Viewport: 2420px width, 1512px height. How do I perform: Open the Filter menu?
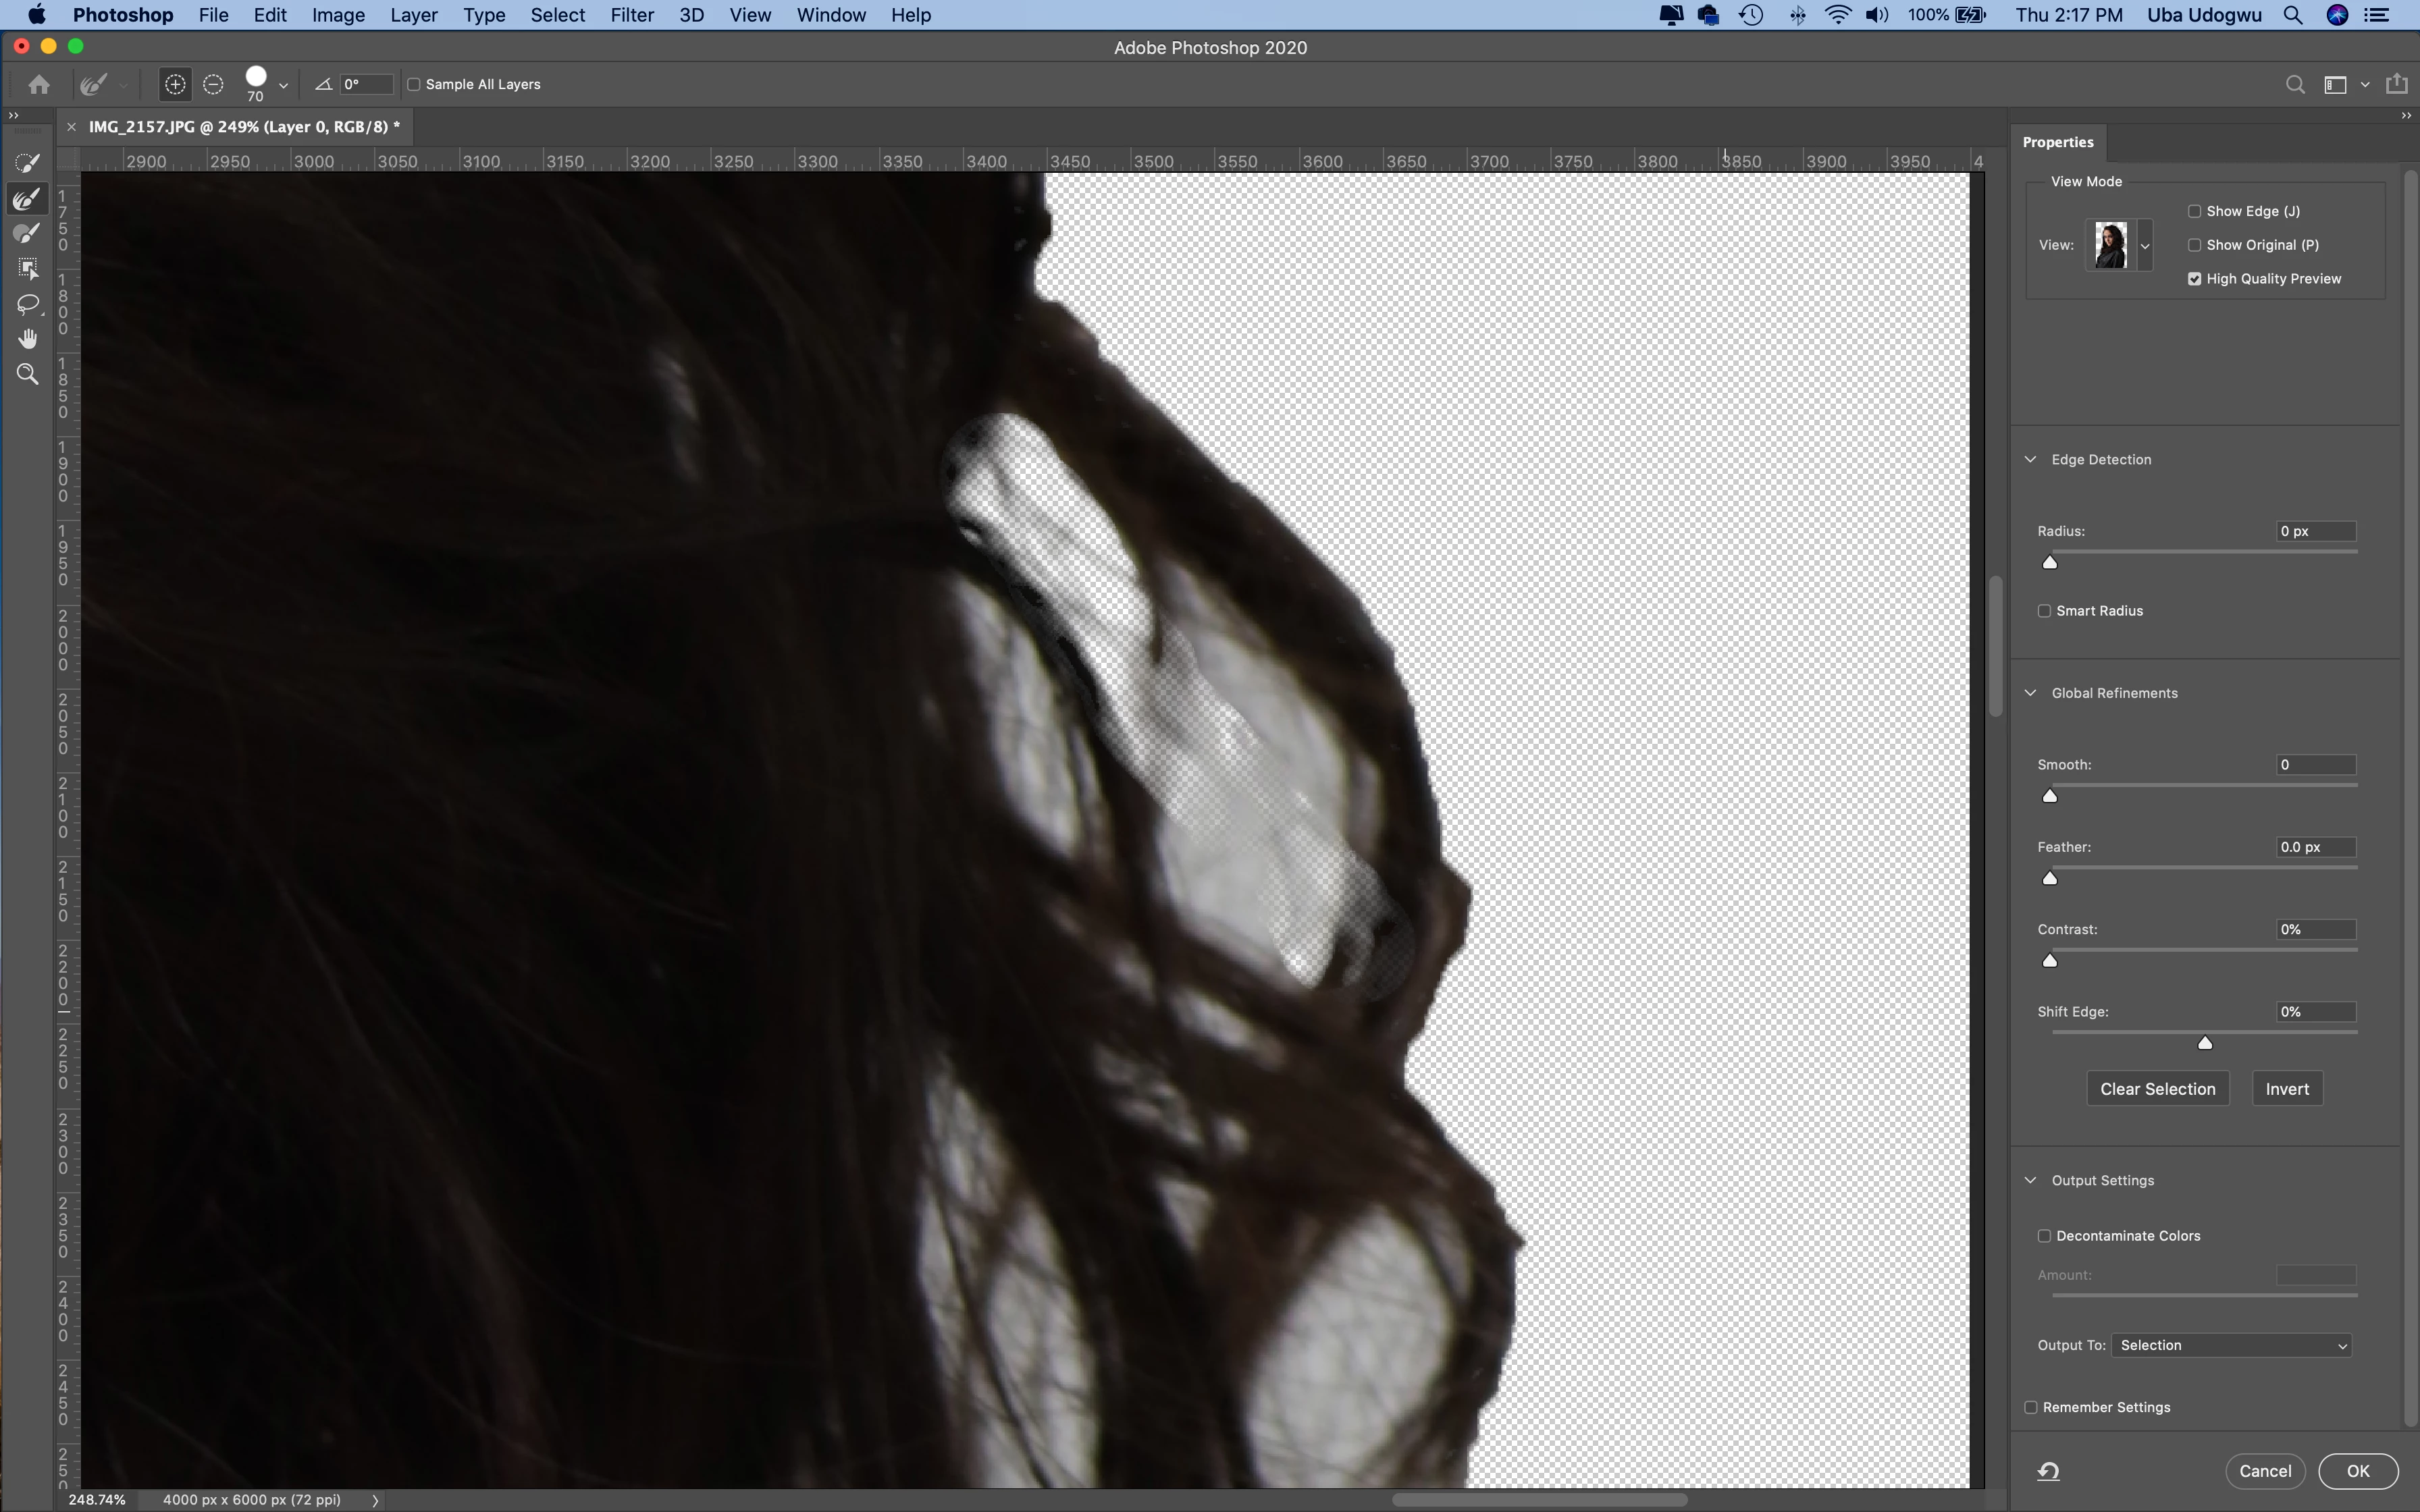631,15
